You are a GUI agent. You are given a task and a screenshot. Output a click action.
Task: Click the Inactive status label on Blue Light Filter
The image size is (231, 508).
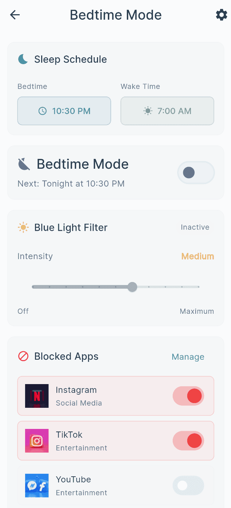[195, 227]
